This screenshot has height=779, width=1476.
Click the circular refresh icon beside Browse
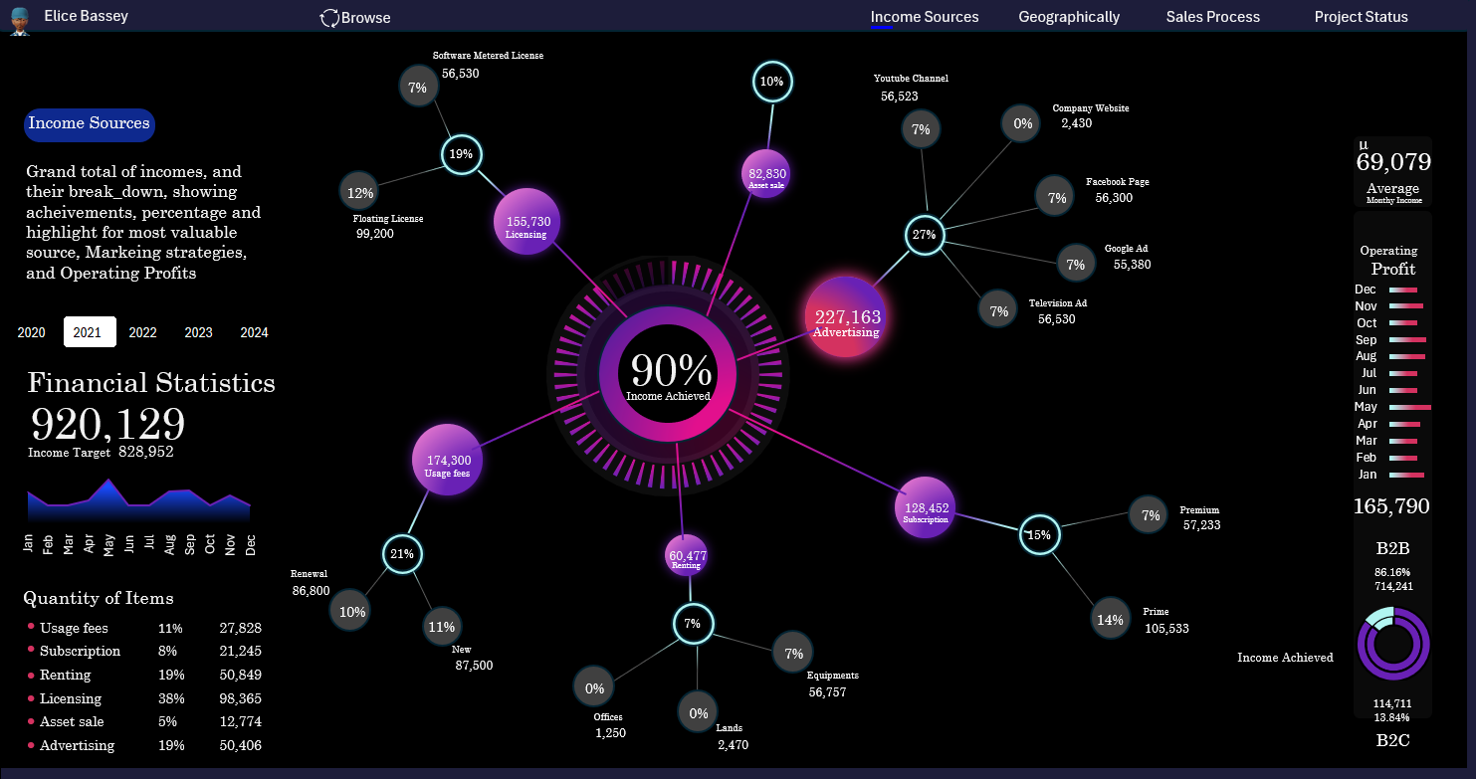click(329, 18)
